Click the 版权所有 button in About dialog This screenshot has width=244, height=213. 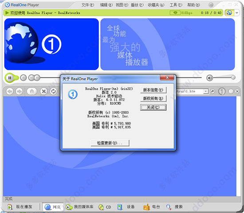[153, 98]
